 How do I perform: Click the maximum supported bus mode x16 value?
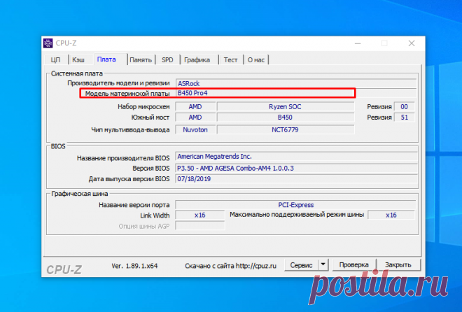point(391,215)
